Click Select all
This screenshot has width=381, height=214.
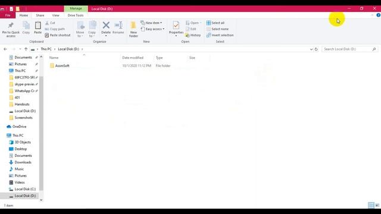[216, 23]
